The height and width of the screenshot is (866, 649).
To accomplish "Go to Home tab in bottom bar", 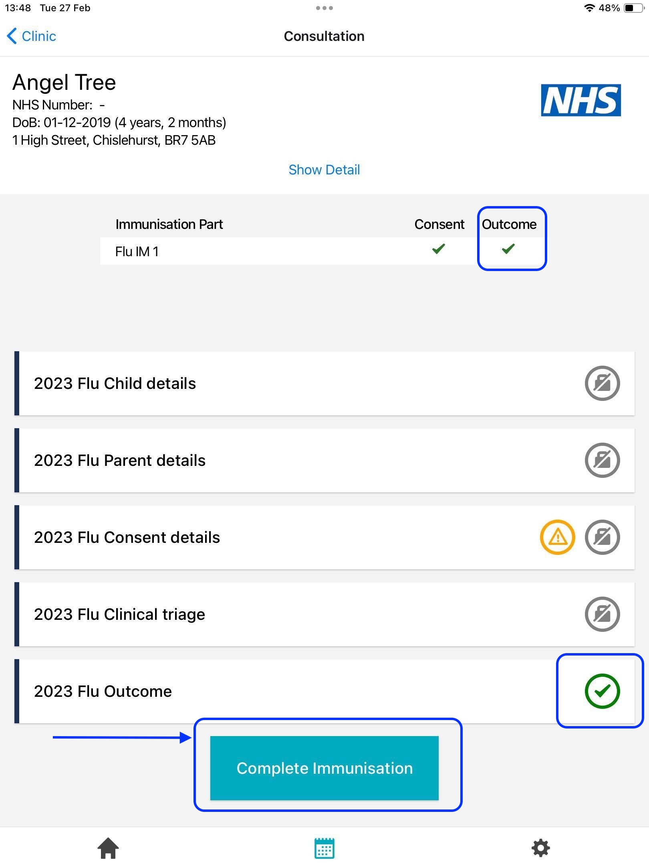I will click(108, 848).
